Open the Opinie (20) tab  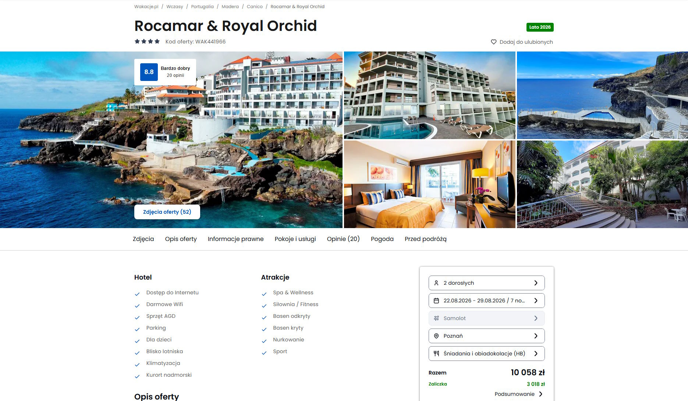pos(343,239)
